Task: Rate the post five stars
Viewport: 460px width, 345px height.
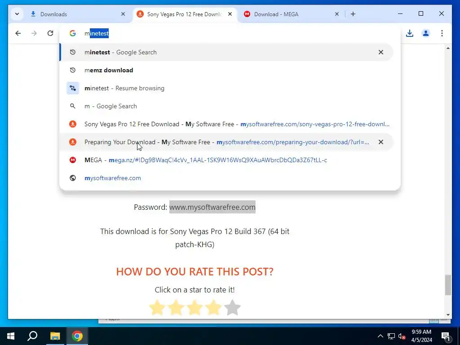Action: (x=232, y=307)
